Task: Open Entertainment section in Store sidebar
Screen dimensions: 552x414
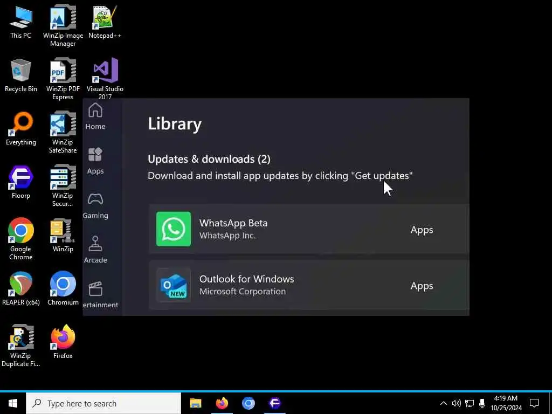Action: click(100, 295)
